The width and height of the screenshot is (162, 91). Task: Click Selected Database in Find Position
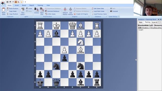[52, 11]
